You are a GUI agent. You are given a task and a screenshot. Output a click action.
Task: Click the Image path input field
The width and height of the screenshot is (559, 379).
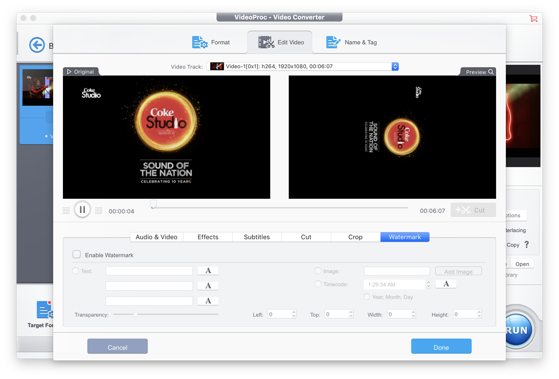coord(397,271)
